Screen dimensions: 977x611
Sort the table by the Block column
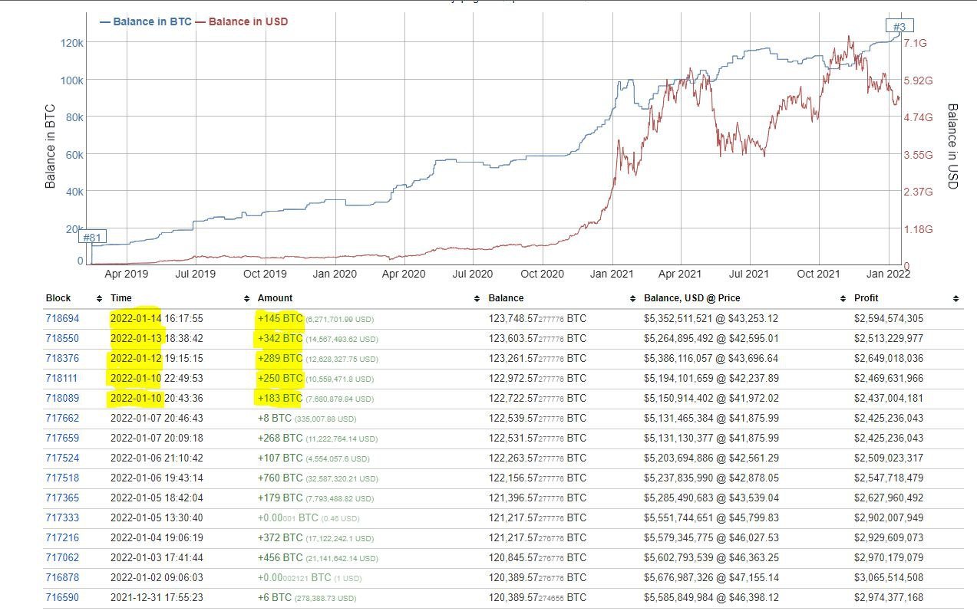[x=98, y=298]
